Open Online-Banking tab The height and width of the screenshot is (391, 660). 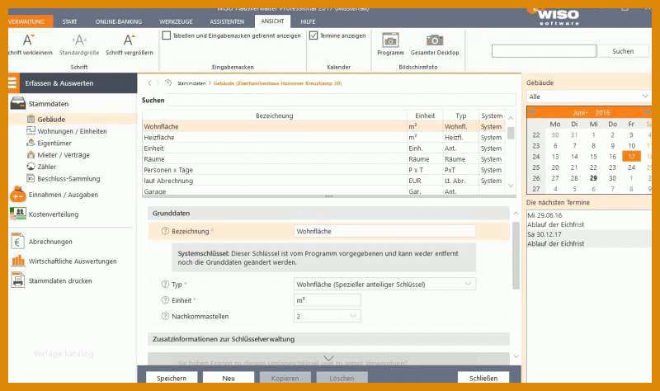pos(119,21)
